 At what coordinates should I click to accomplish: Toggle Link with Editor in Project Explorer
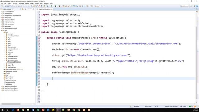click(23, 9)
